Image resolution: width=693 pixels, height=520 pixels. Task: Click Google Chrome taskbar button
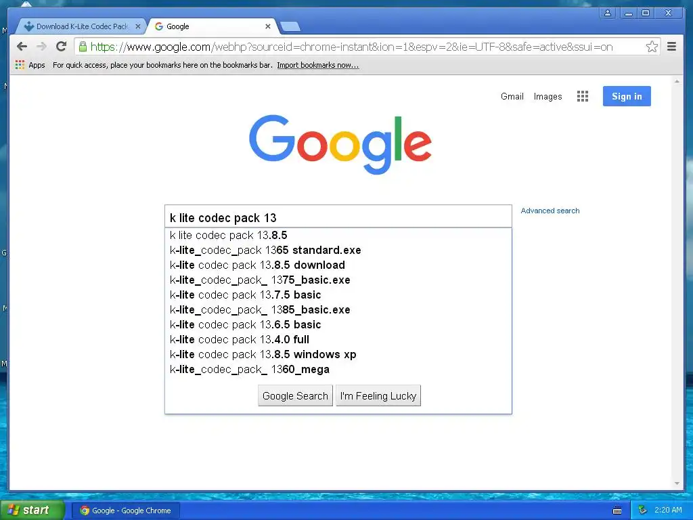[126, 511]
